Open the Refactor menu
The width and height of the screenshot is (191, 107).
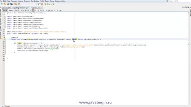click(27, 1)
